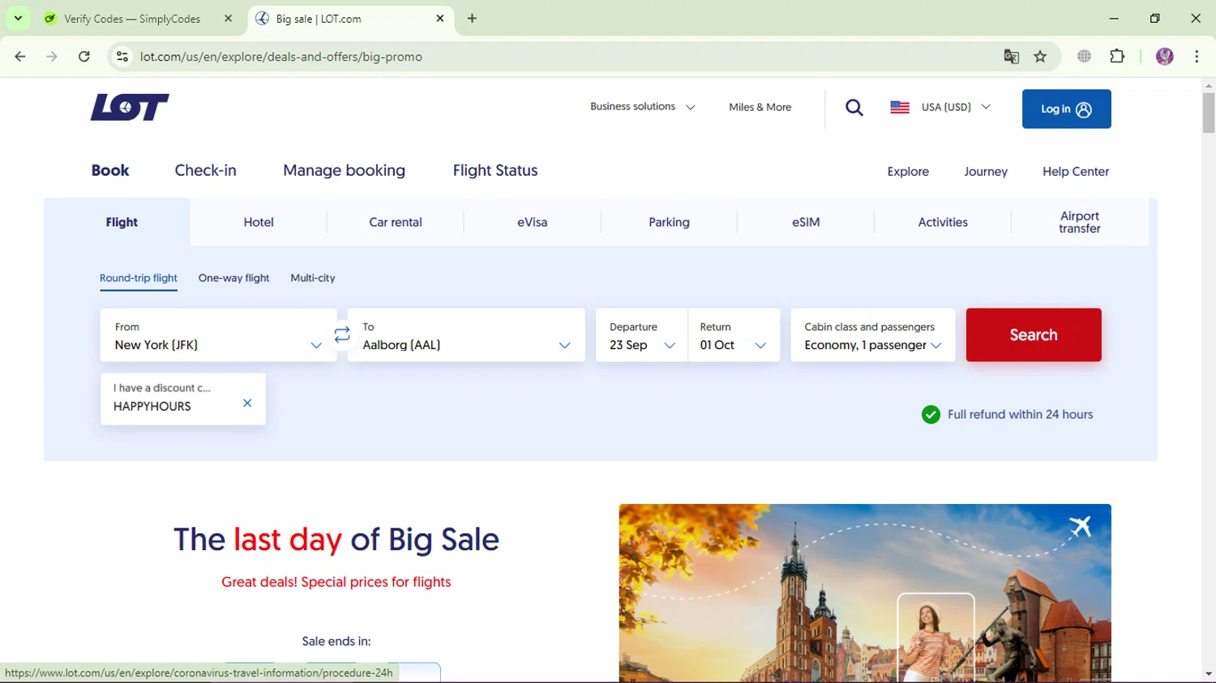Open Departure date 23 Sep picker
The image size is (1216, 683).
pyautogui.click(x=642, y=335)
